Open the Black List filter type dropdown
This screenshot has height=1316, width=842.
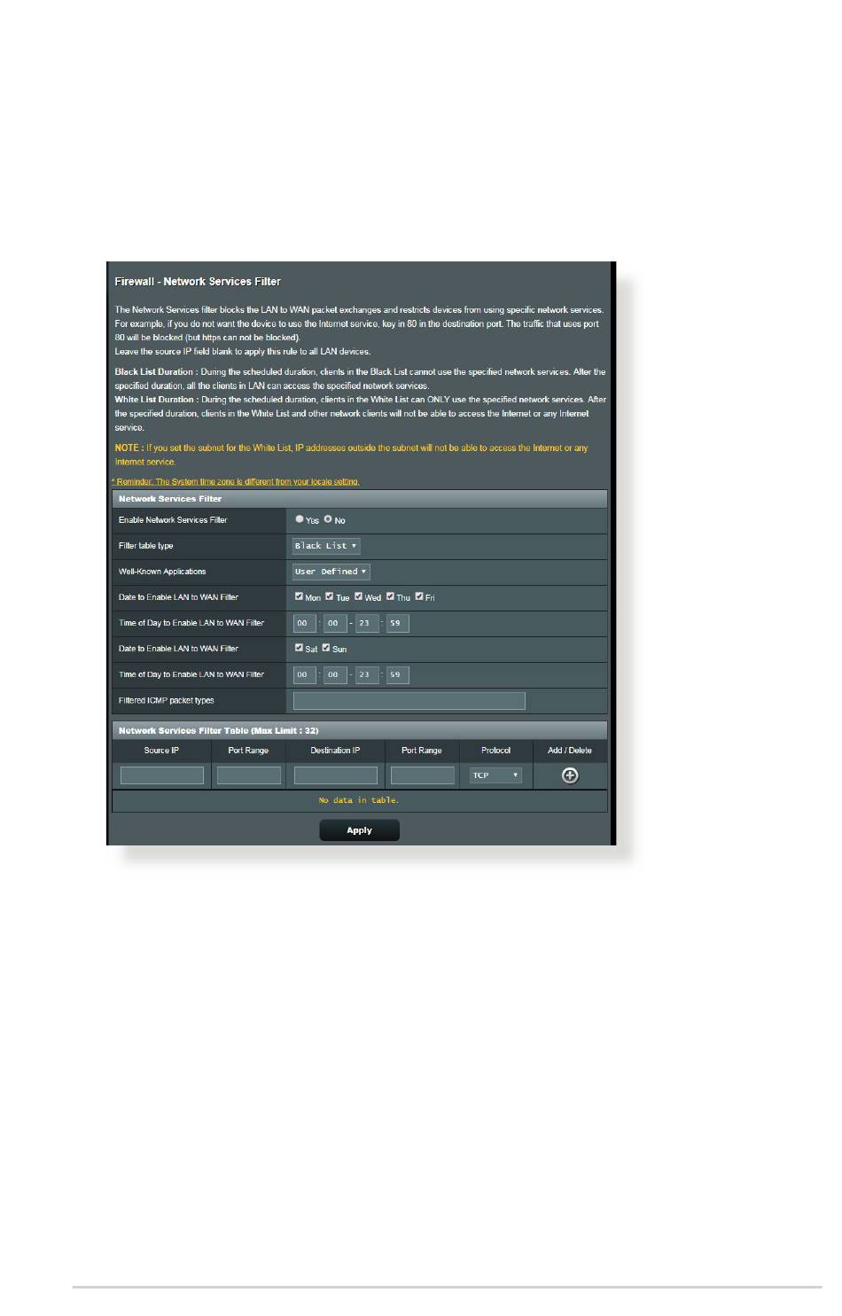tap(326, 546)
